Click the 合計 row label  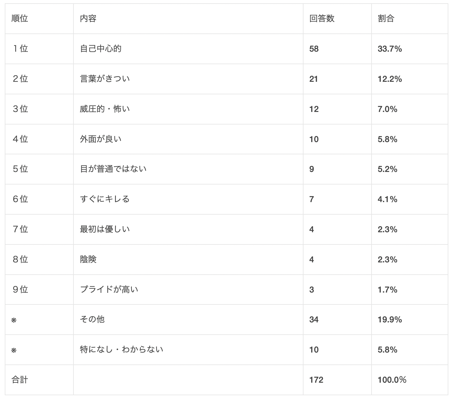click(20, 380)
